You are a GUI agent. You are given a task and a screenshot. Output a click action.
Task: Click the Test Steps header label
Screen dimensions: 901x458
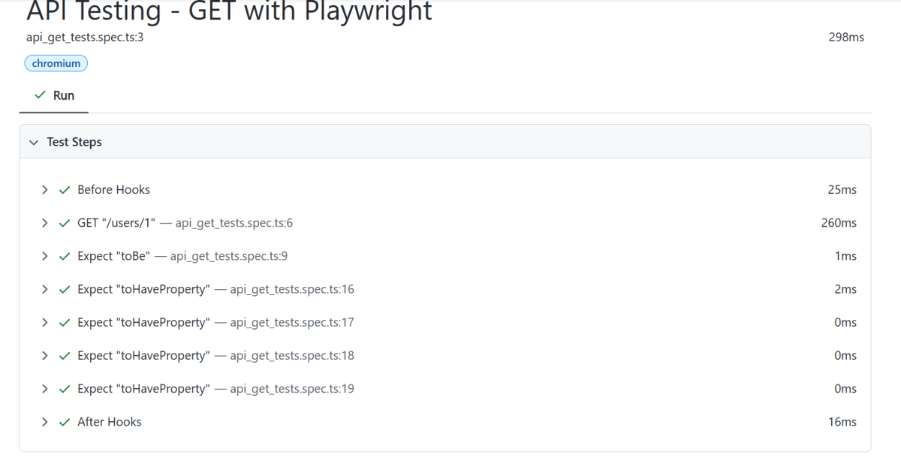coord(74,142)
